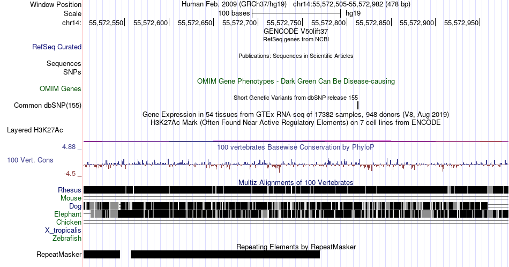Image resolution: width=509 pixels, height=267 pixels.
Task: Click the dbSNP variant tick mark
Action: pyautogui.click(x=358, y=105)
